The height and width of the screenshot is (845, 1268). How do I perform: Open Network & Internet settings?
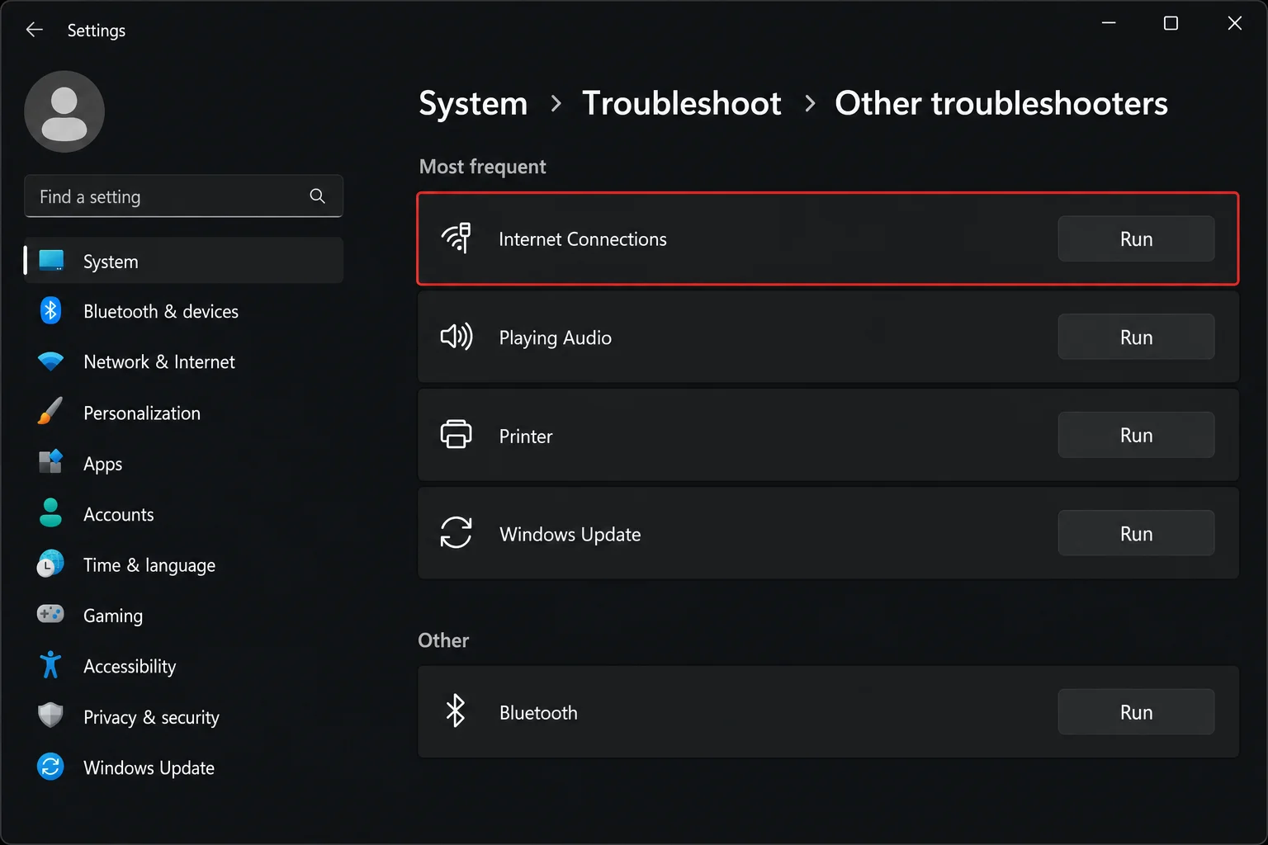click(183, 361)
